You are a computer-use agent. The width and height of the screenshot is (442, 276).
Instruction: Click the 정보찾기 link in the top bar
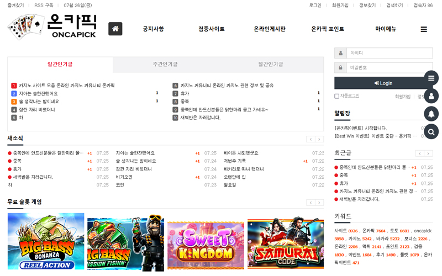coord(367,6)
